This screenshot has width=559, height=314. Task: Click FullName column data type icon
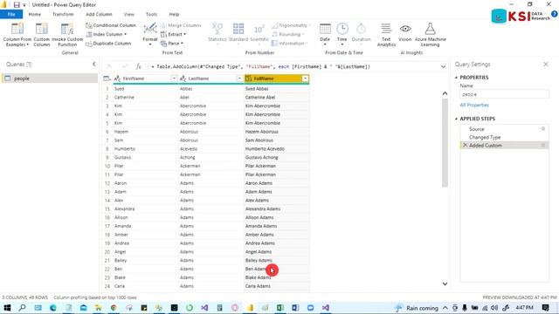coord(248,78)
